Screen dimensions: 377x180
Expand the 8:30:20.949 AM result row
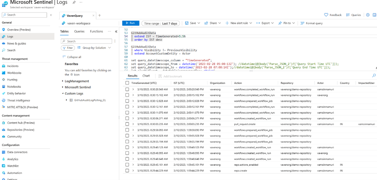coord(133,89)
